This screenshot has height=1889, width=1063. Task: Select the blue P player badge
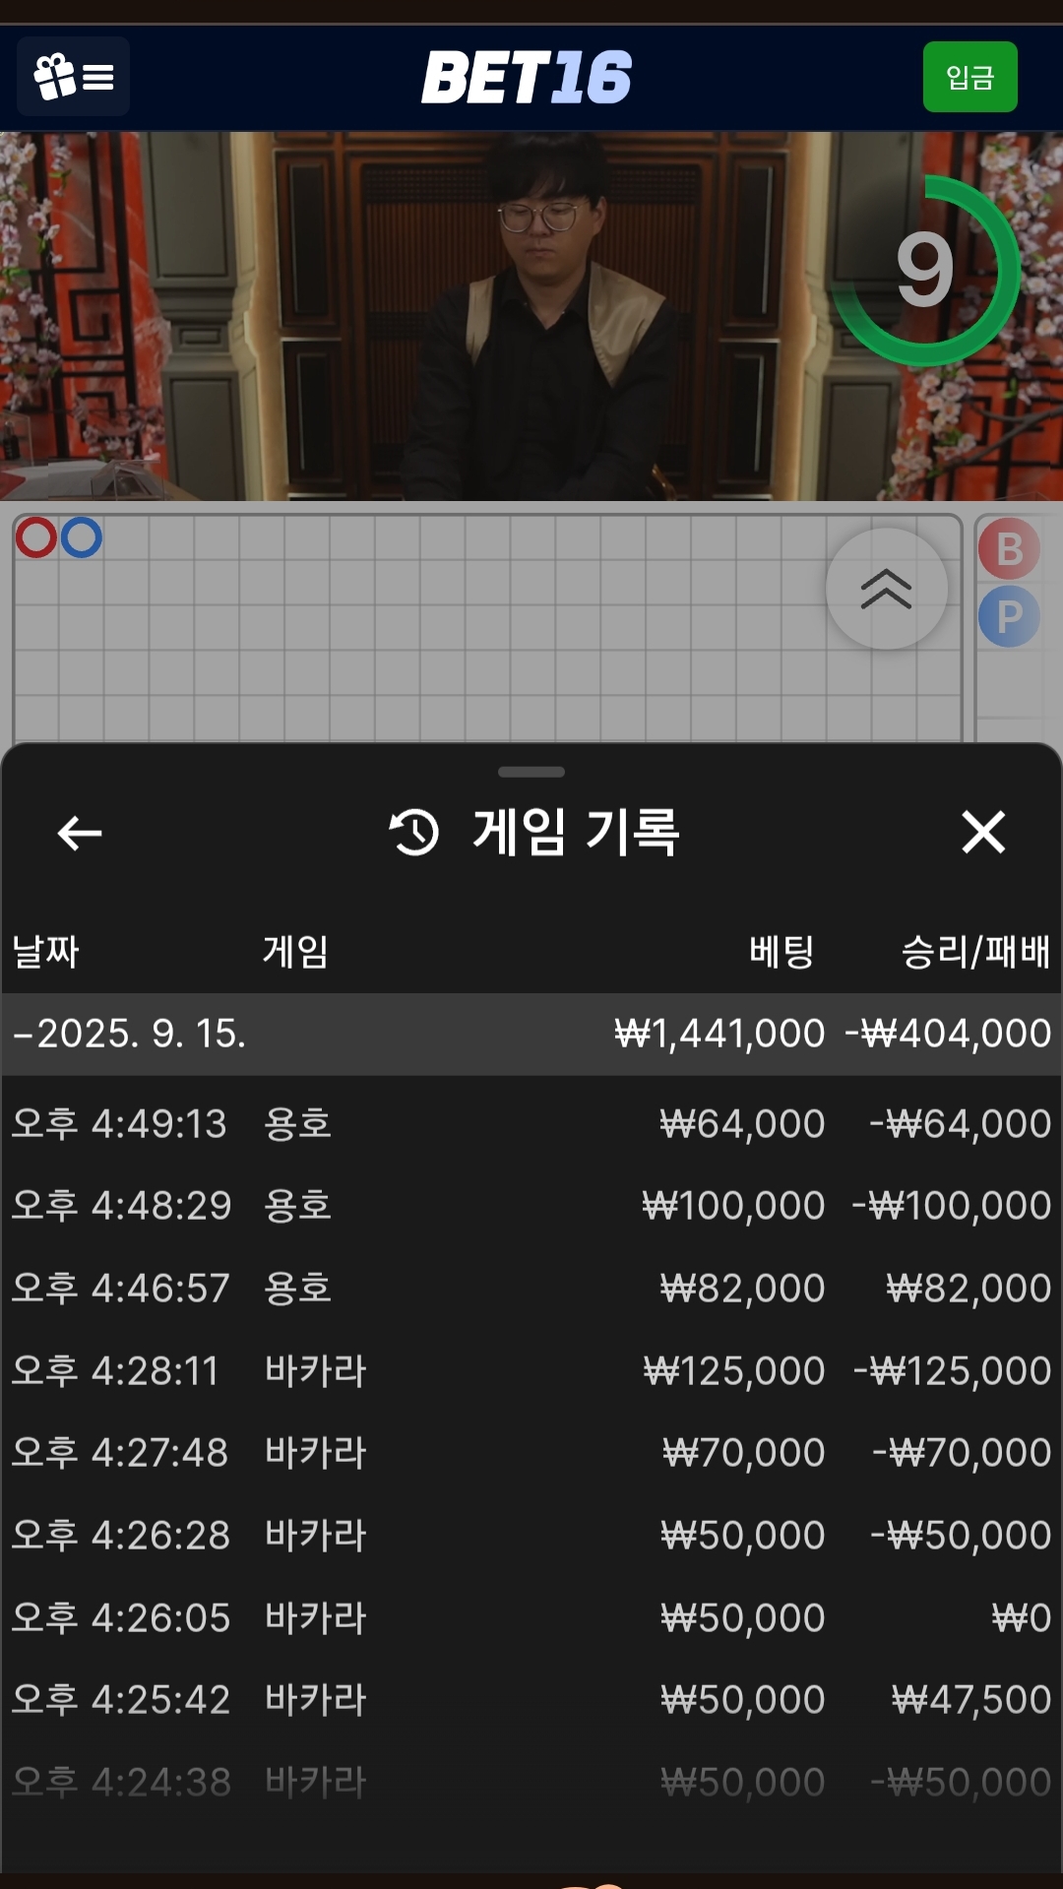[x=1009, y=616]
